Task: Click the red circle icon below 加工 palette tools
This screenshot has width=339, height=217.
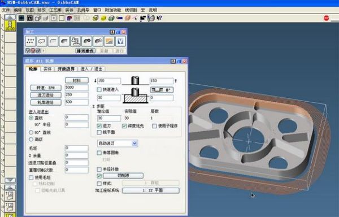Action: tap(33, 51)
